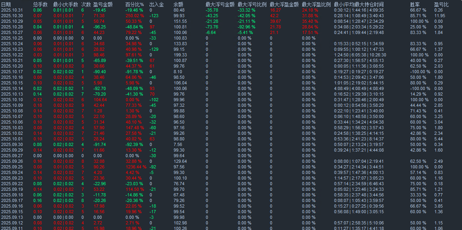Click the 最小|大手数 column header
462x230 pixels.
click(x=65, y=4)
